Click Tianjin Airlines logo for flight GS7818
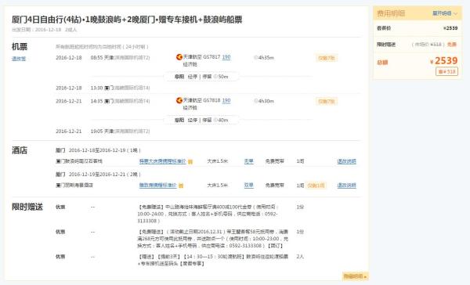 pos(179,100)
